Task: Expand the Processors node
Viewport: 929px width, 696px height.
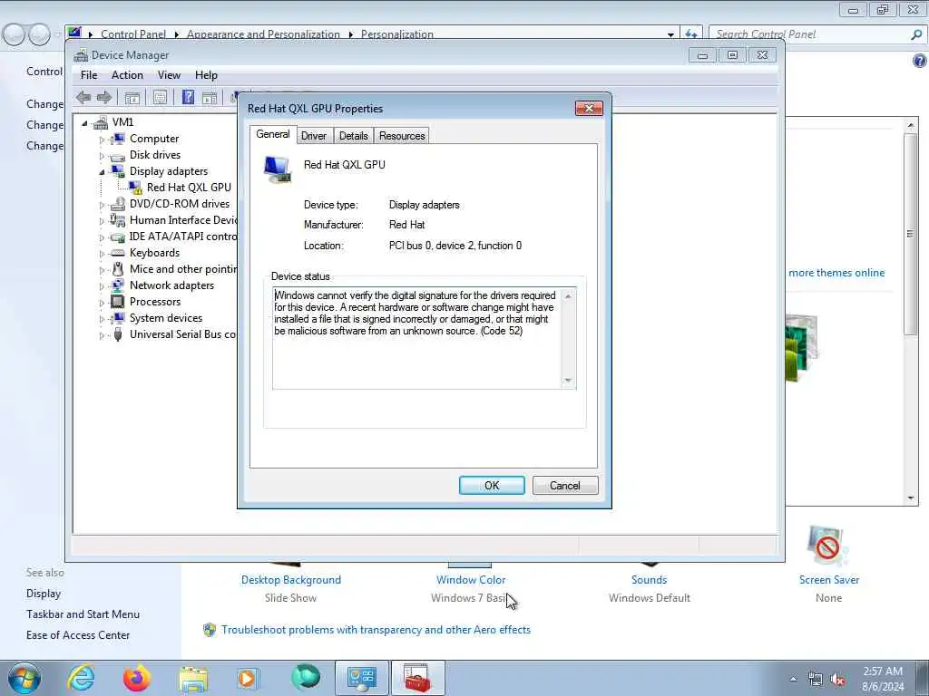Action: click(102, 303)
